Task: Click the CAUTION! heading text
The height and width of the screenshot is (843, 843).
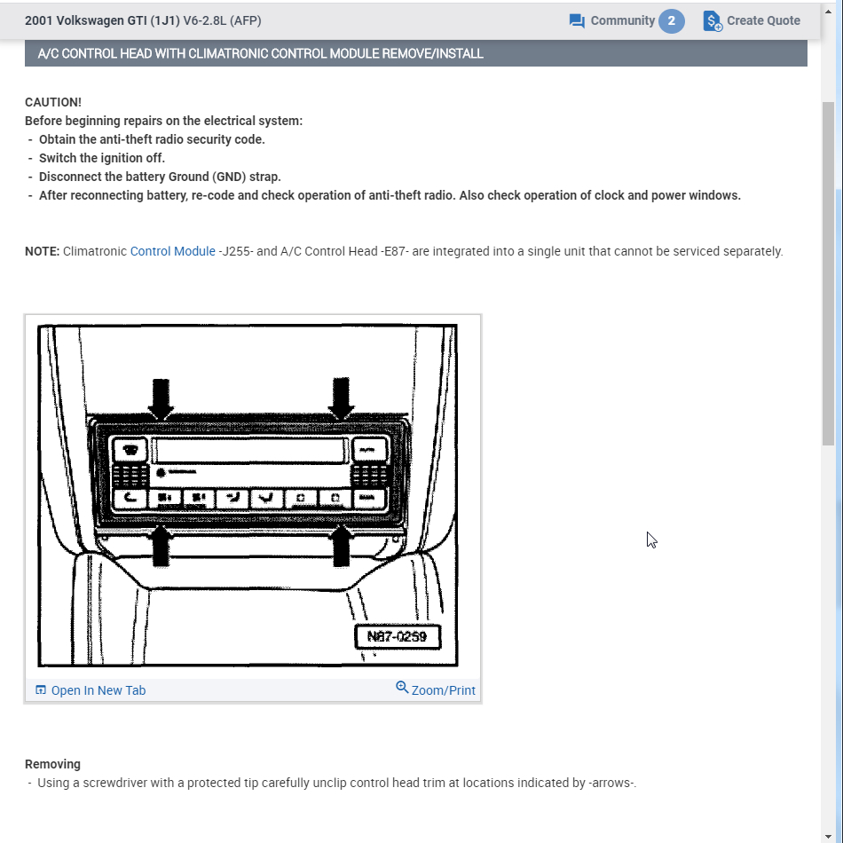Action: click(x=53, y=102)
